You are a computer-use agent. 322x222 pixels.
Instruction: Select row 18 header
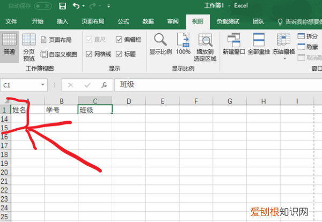[x=5, y=154]
